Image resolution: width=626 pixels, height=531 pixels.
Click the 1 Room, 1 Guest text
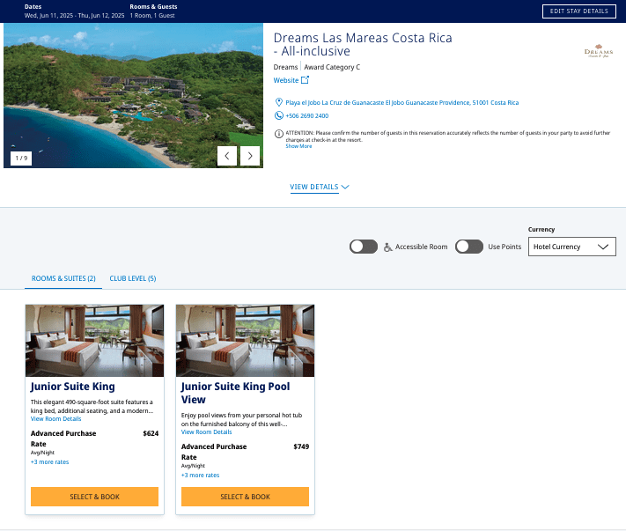click(152, 16)
